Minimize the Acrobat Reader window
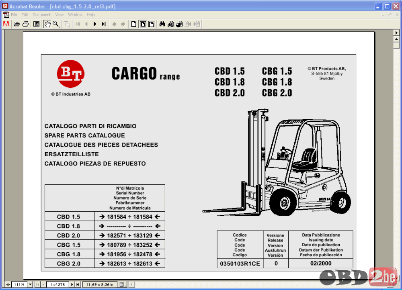402x290 pixels. coord(378,6)
